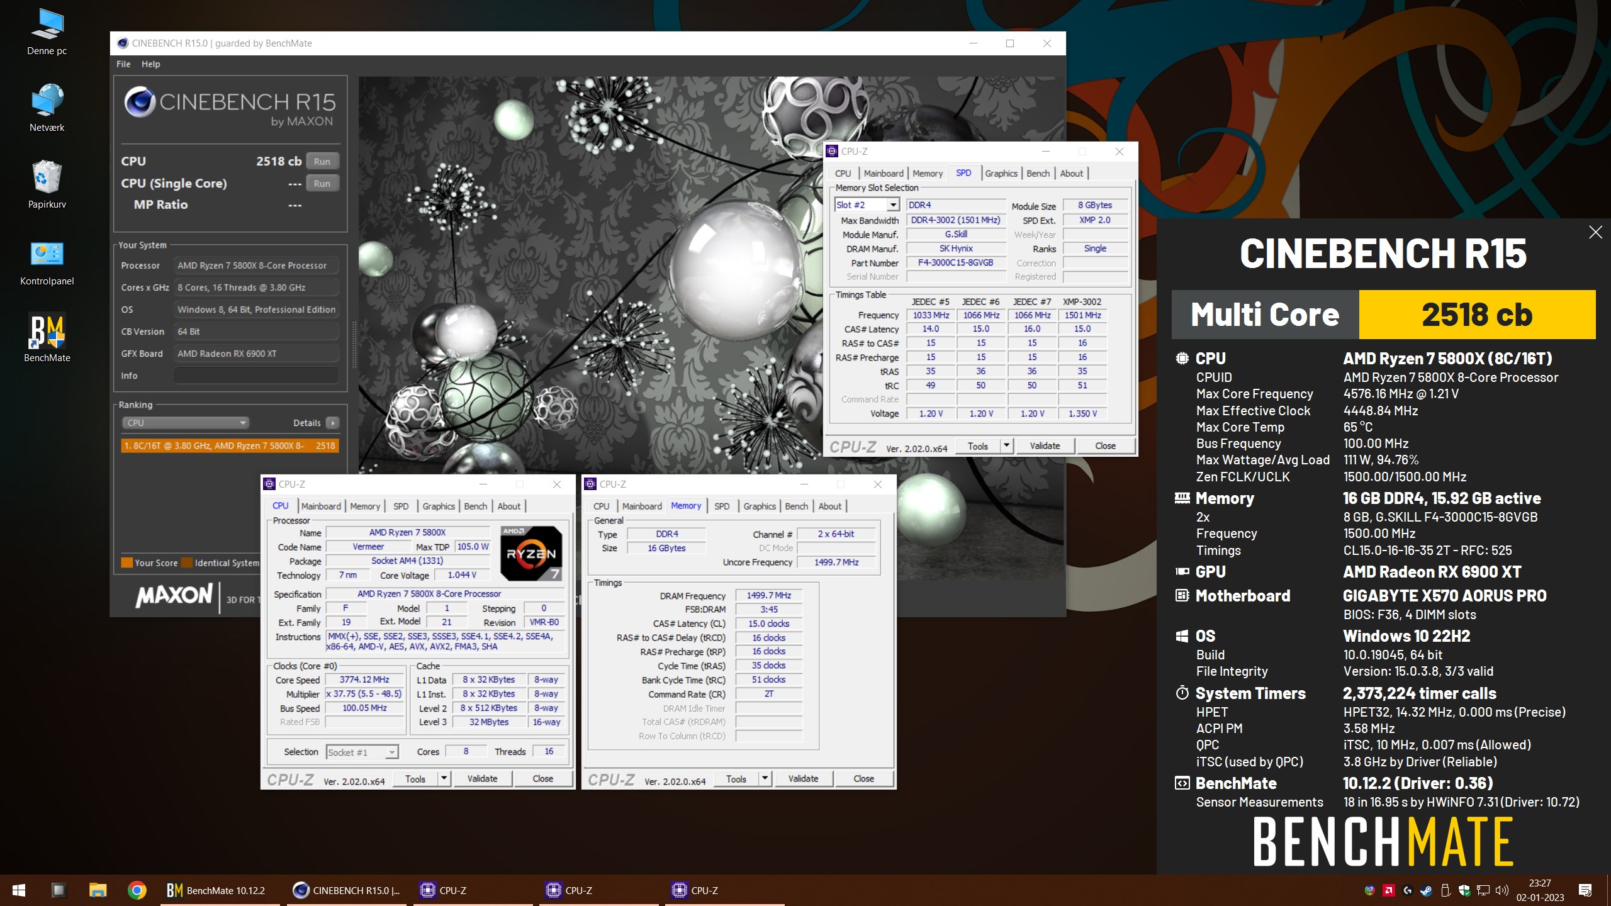
Task: Open the Windows Start menu
Action: coord(19,890)
